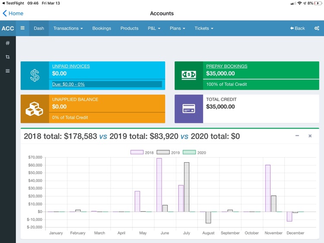Click the Accounts page title
The image size is (324, 243).
[162, 13]
